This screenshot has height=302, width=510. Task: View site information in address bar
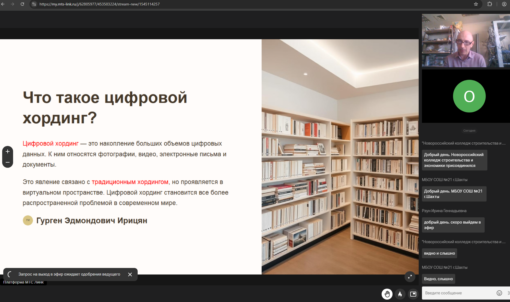[34, 4]
